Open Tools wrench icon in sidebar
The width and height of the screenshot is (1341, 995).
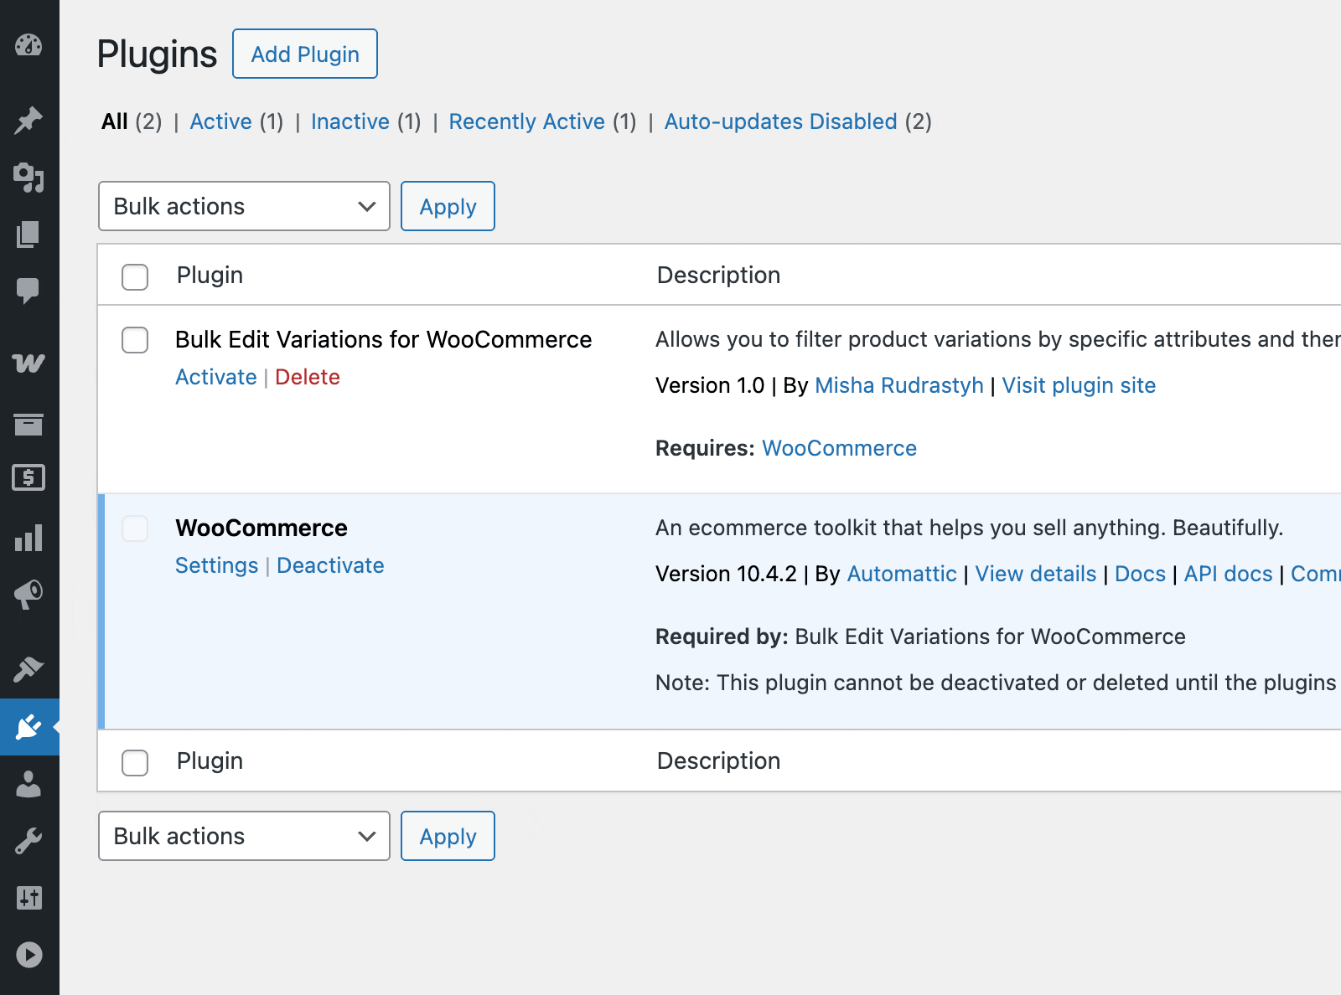(x=28, y=841)
